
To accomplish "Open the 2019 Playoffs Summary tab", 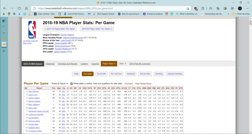I will 140,64.
